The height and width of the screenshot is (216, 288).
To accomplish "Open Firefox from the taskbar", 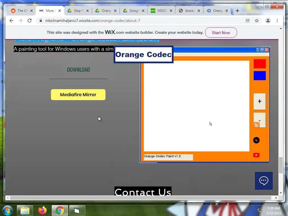I will pyautogui.click(x=42, y=210).
